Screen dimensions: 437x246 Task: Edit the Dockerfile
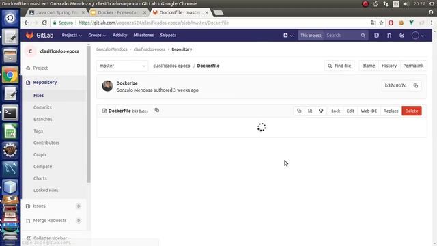[350, 111]
